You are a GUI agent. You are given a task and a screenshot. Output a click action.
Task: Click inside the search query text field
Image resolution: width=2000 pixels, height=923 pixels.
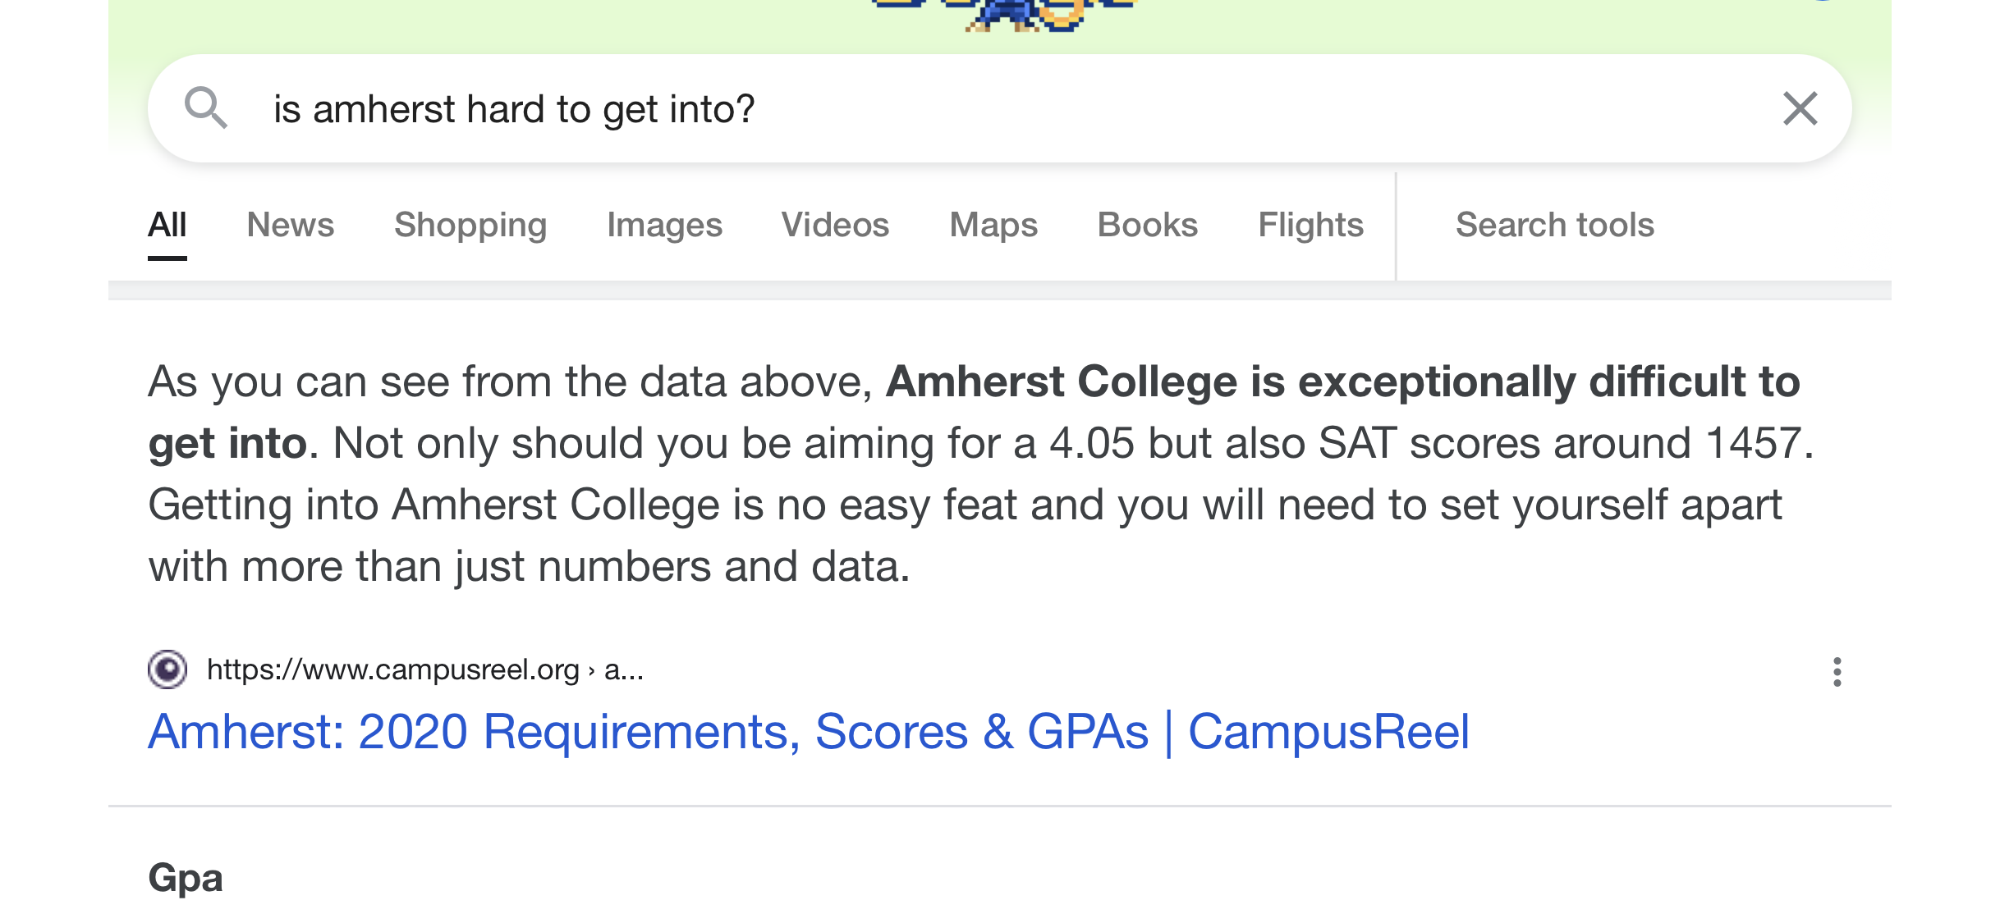(x=1010, y=108)
